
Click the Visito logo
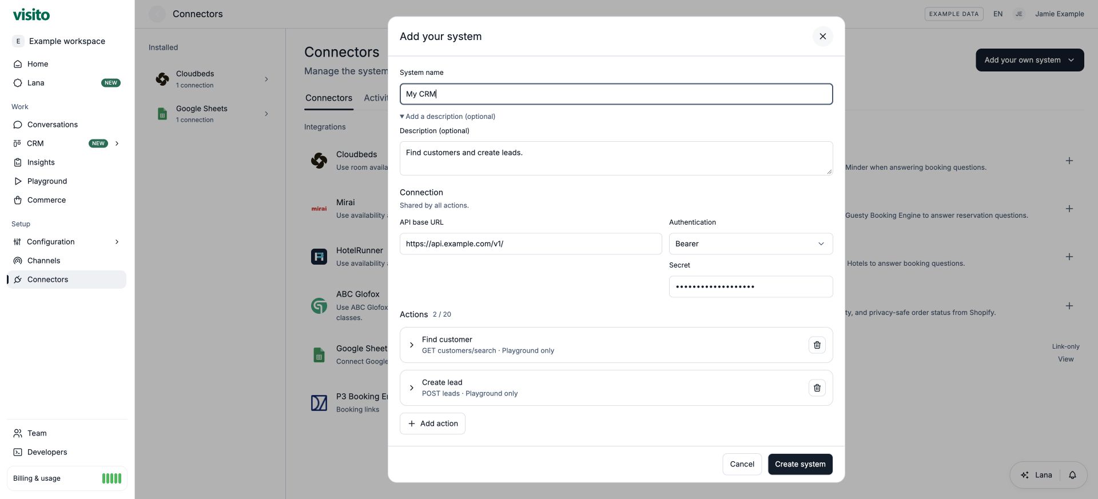pyautogui.click(x=31, y=14)
